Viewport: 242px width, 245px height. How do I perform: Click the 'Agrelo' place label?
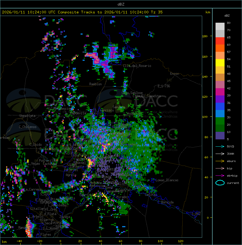click(71, 175)
